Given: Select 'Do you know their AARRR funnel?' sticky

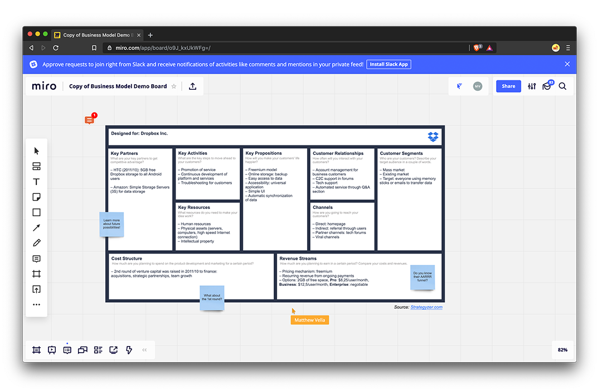Looking at the screenshot, I should pyautogui.click(x=423, y=278).
